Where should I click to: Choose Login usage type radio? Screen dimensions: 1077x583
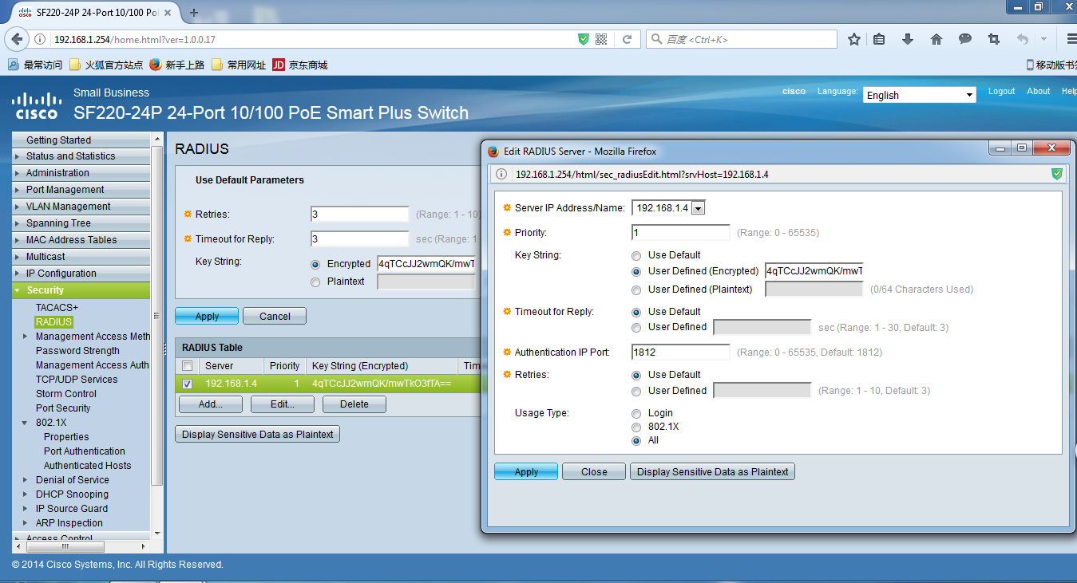coord(636,414)
